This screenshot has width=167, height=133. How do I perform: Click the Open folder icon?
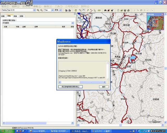[122, 10]
